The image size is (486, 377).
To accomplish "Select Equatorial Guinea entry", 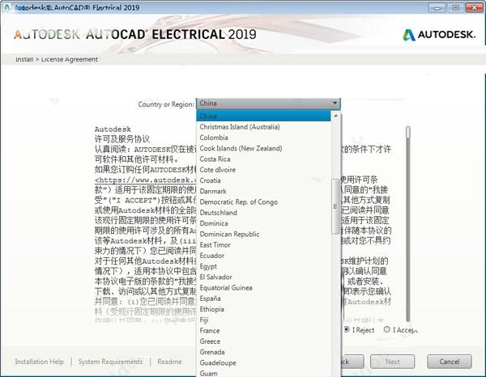I will 264,288.
